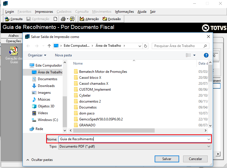Select Documentos in the navigation tree
The height and width of the screenshot is (168, 227).
(x=45, y=79)
